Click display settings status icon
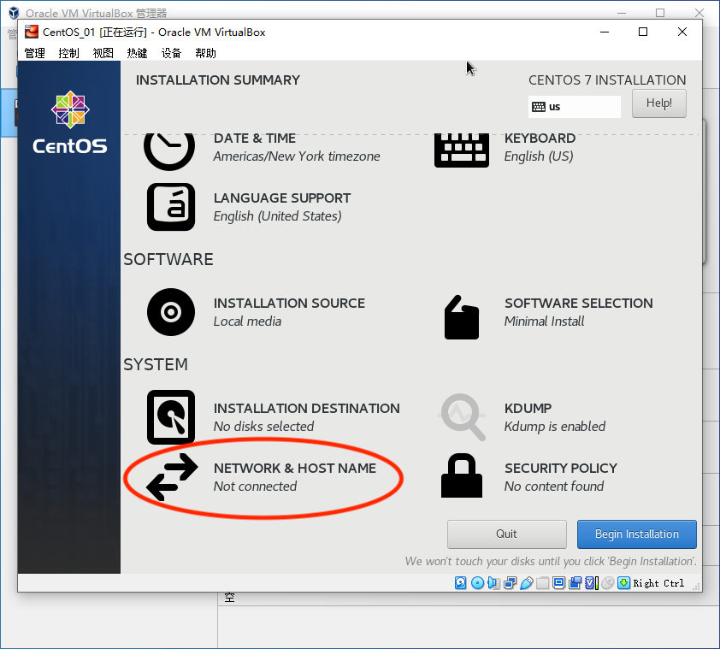Screen dimensions: 720x649 559,583
